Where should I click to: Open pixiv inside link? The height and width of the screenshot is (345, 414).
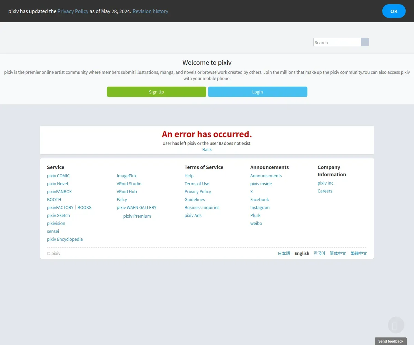pyautogui.click(x=261, y=184)
